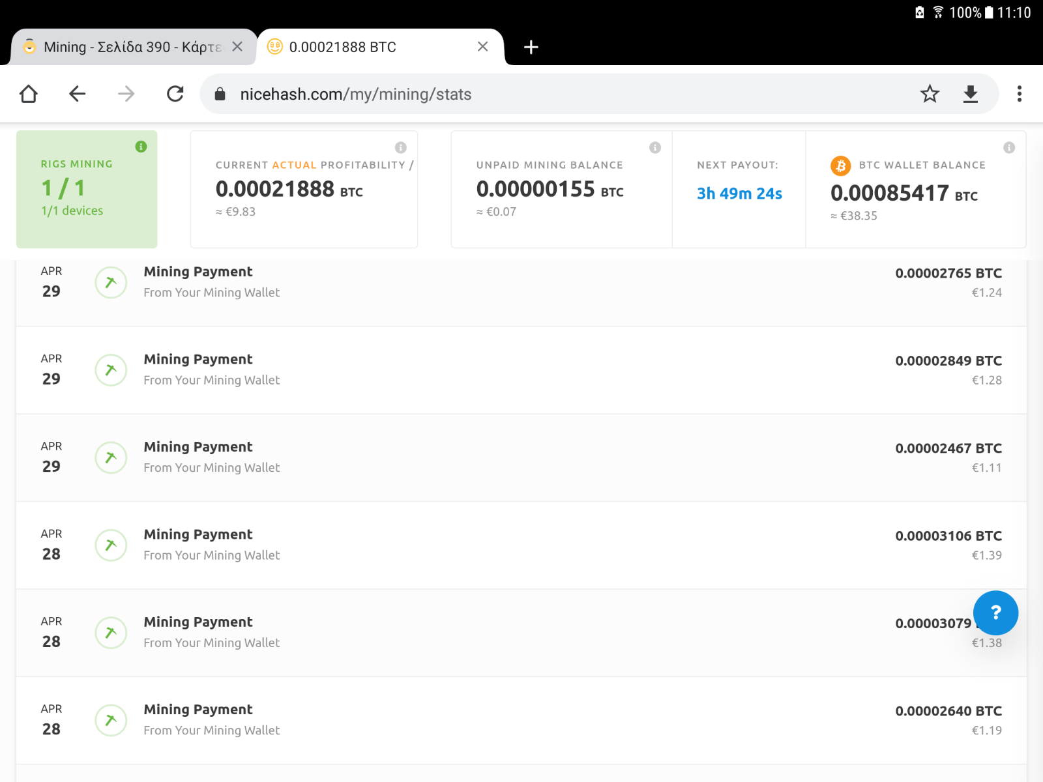Viewport: 1043px width, 782px height.
Task: Open the browser three-dot menu
Action: coord(1020,94)
